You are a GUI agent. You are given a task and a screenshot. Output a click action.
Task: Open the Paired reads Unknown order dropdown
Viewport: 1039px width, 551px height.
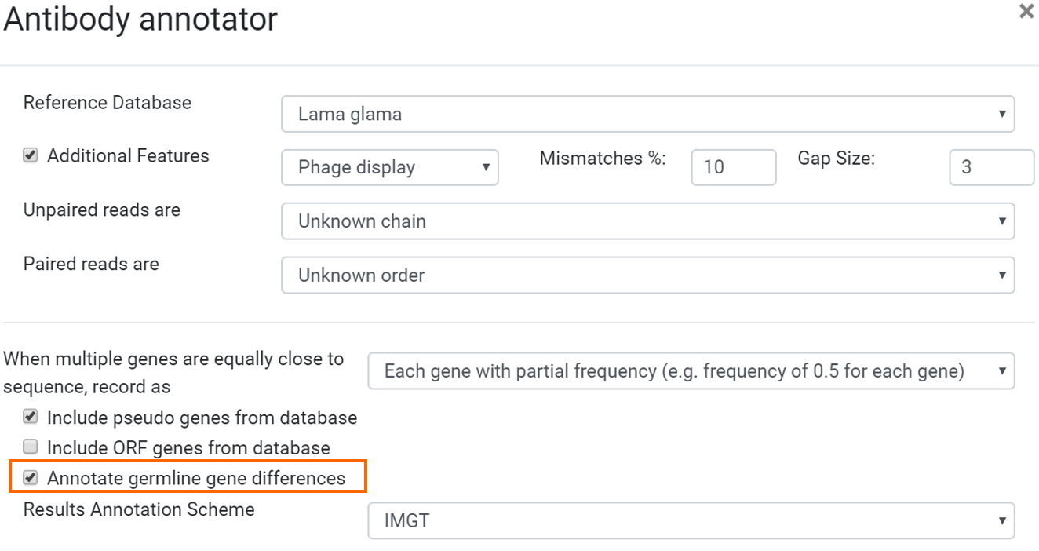coord(648,275)
